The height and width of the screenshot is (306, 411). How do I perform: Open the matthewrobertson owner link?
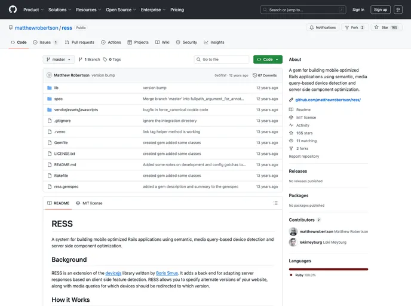(x=36, y=28)
